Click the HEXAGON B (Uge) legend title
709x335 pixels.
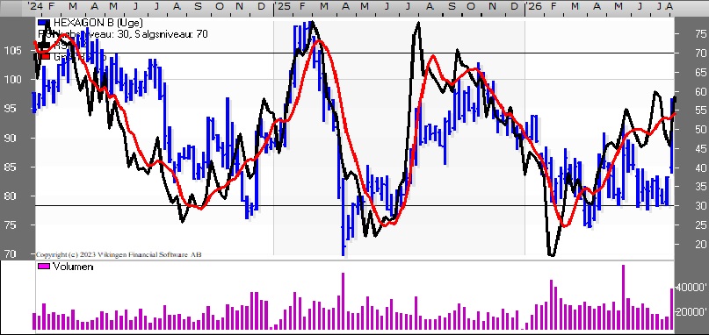(x=98, y=23)
